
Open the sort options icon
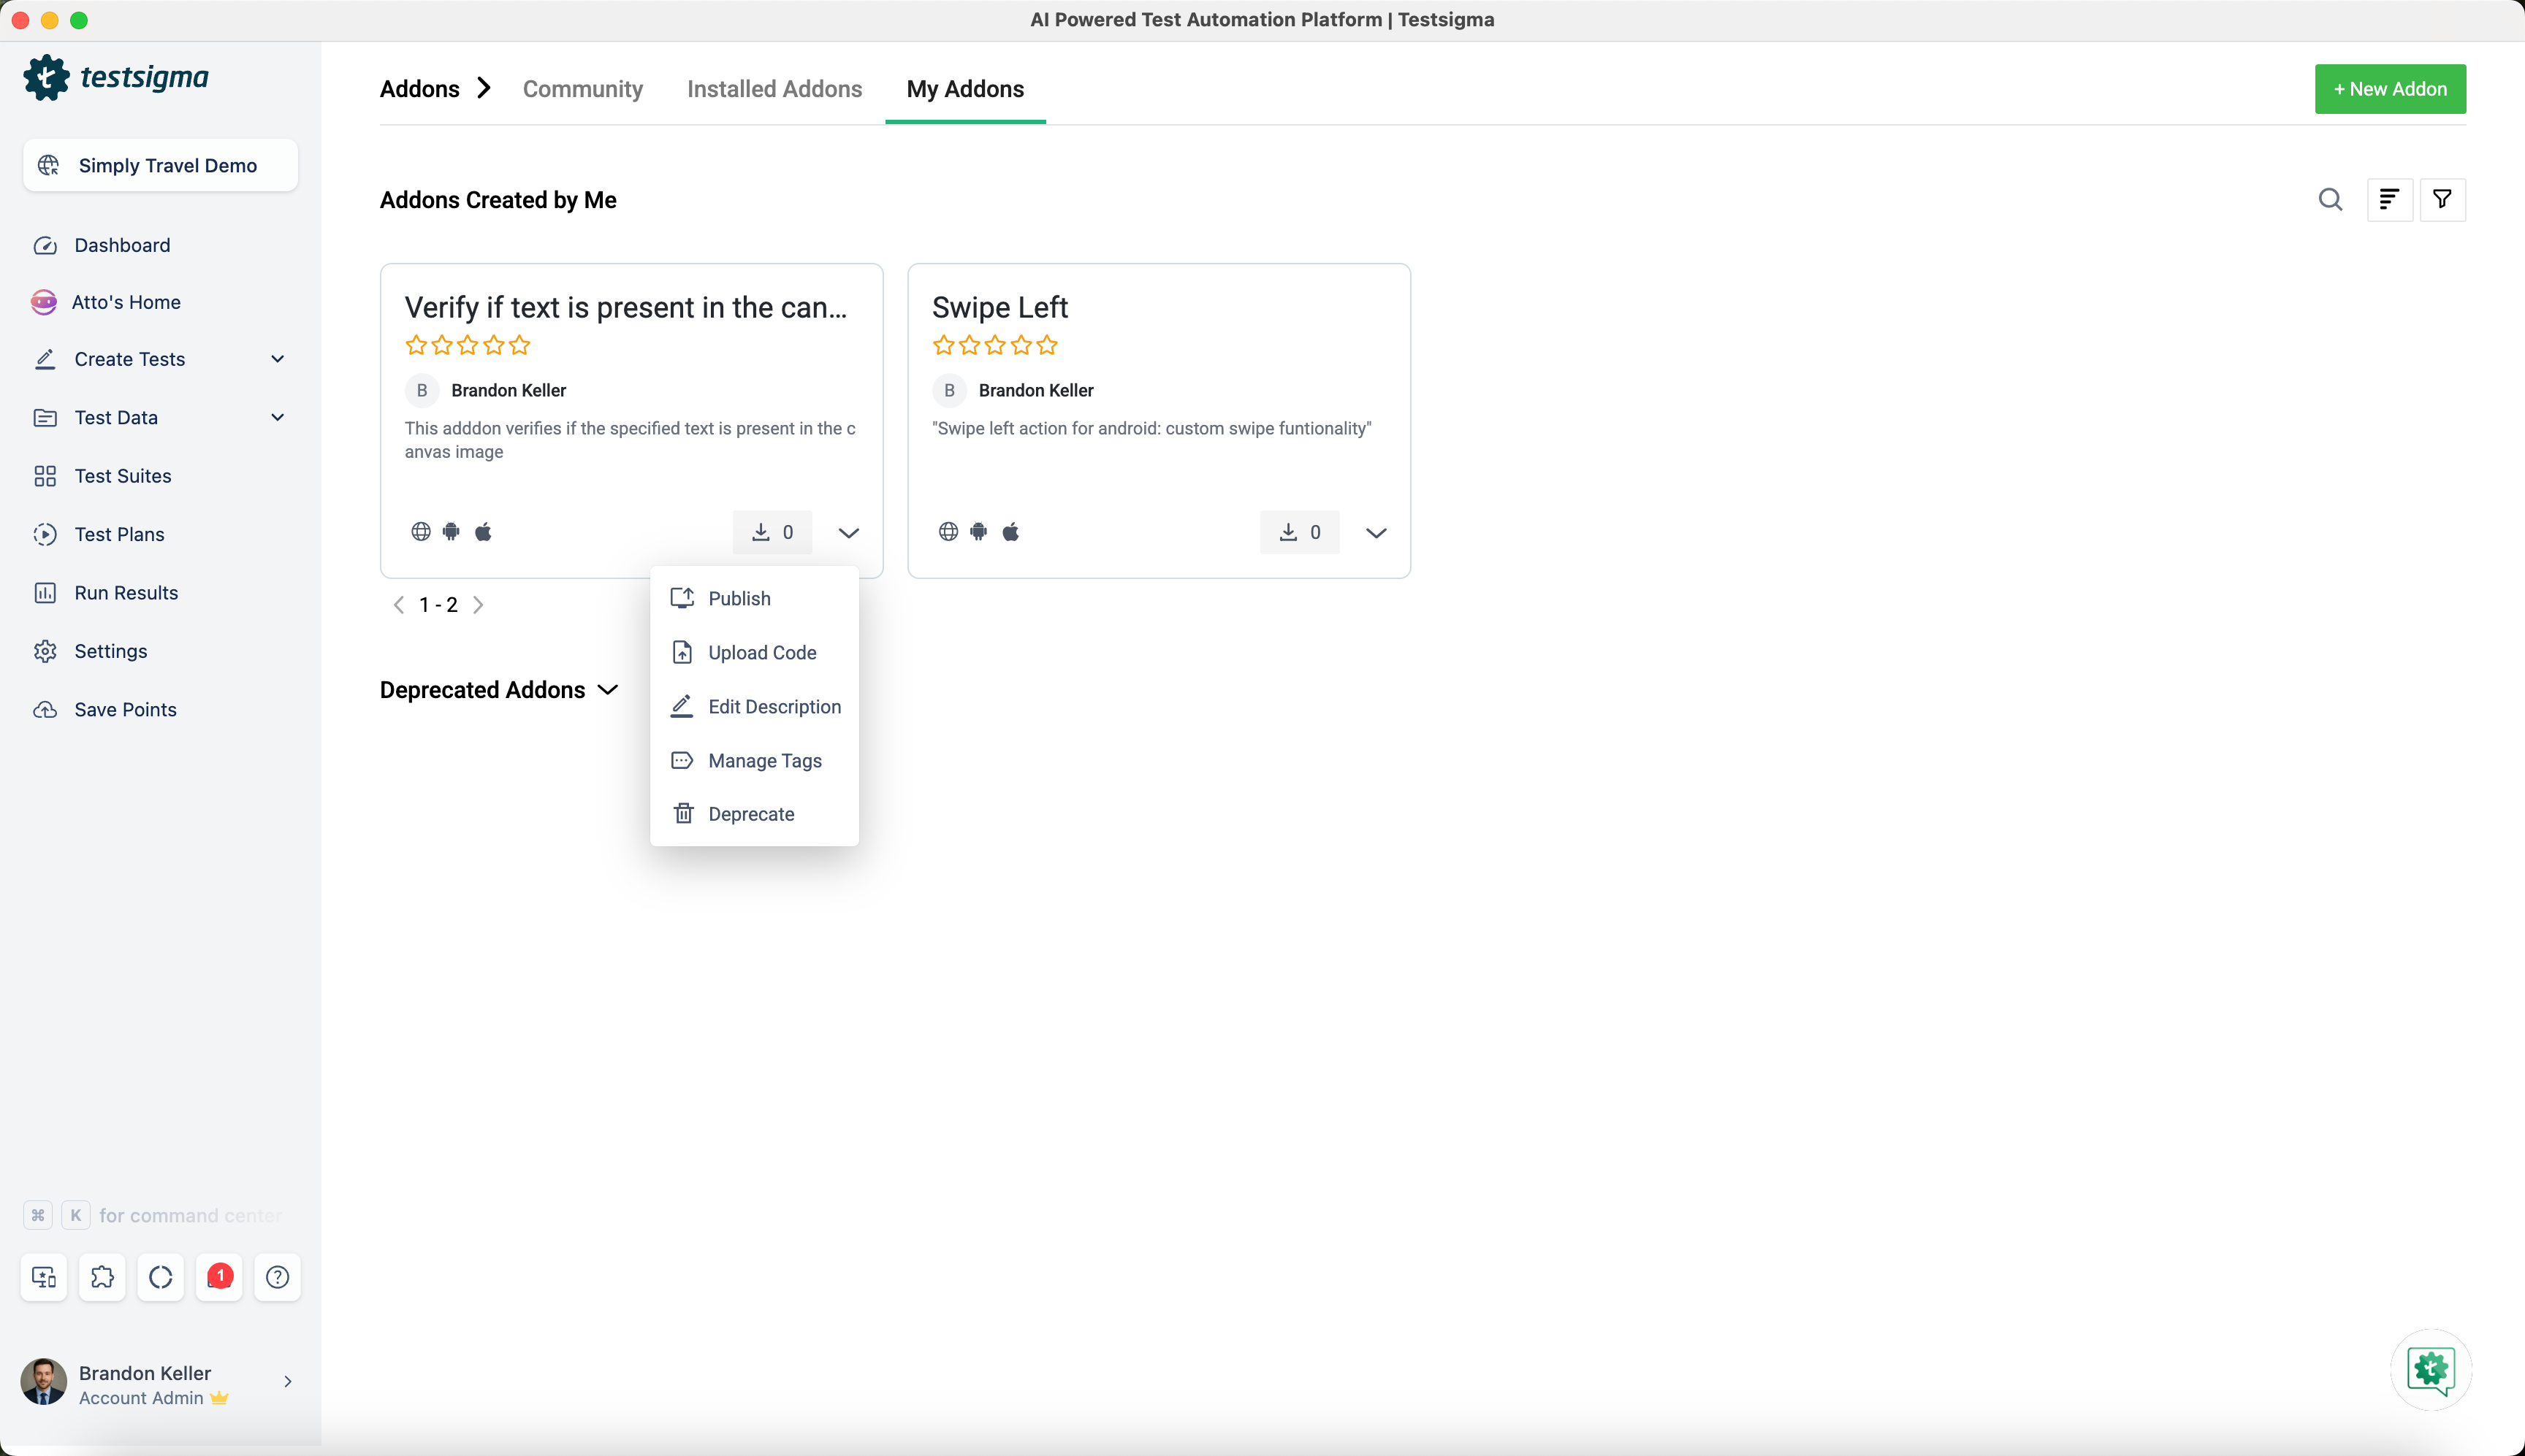[2389, 200]
